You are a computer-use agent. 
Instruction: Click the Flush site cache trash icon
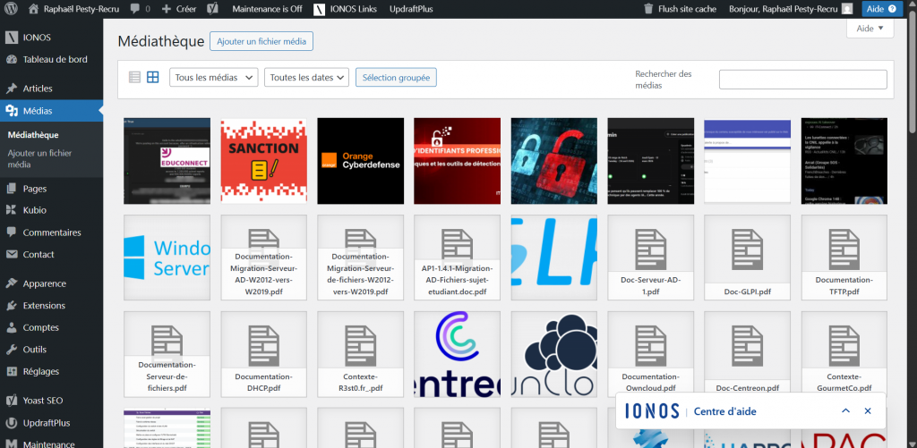648,9
